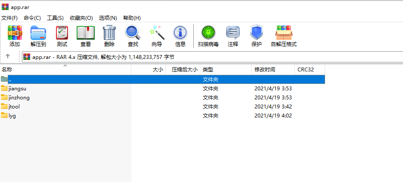This screenshot has width=403, height=182.
Task: Click the Protect (保护) shield icon
Action: (x=256, y=35)
